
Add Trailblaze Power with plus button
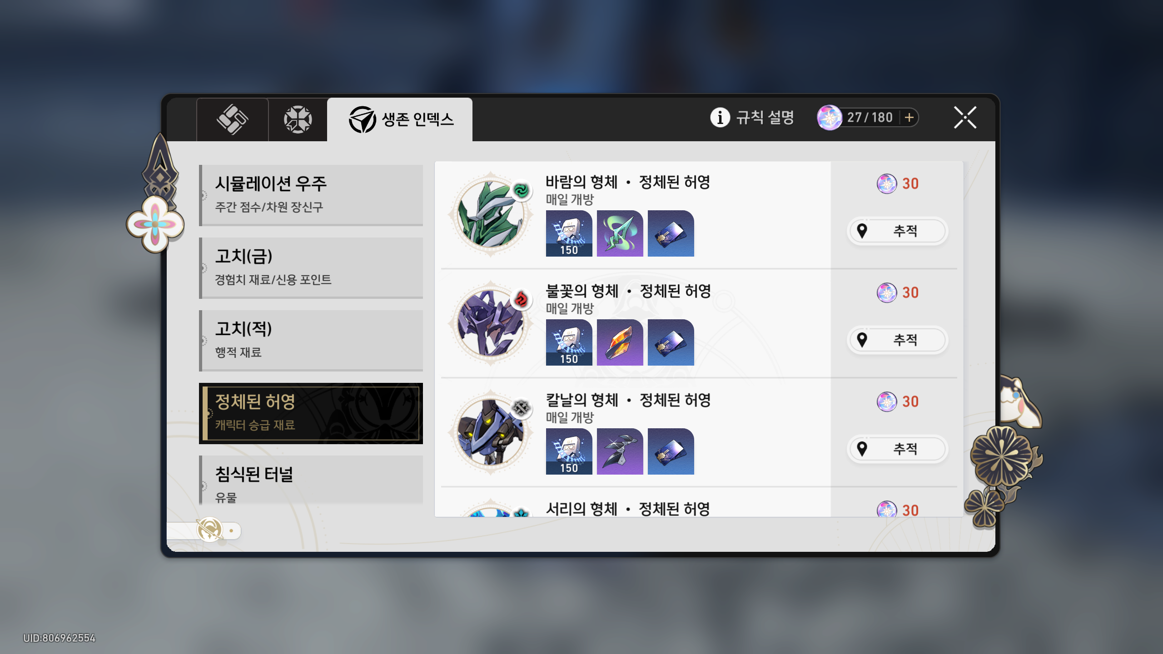coord(910,118)
